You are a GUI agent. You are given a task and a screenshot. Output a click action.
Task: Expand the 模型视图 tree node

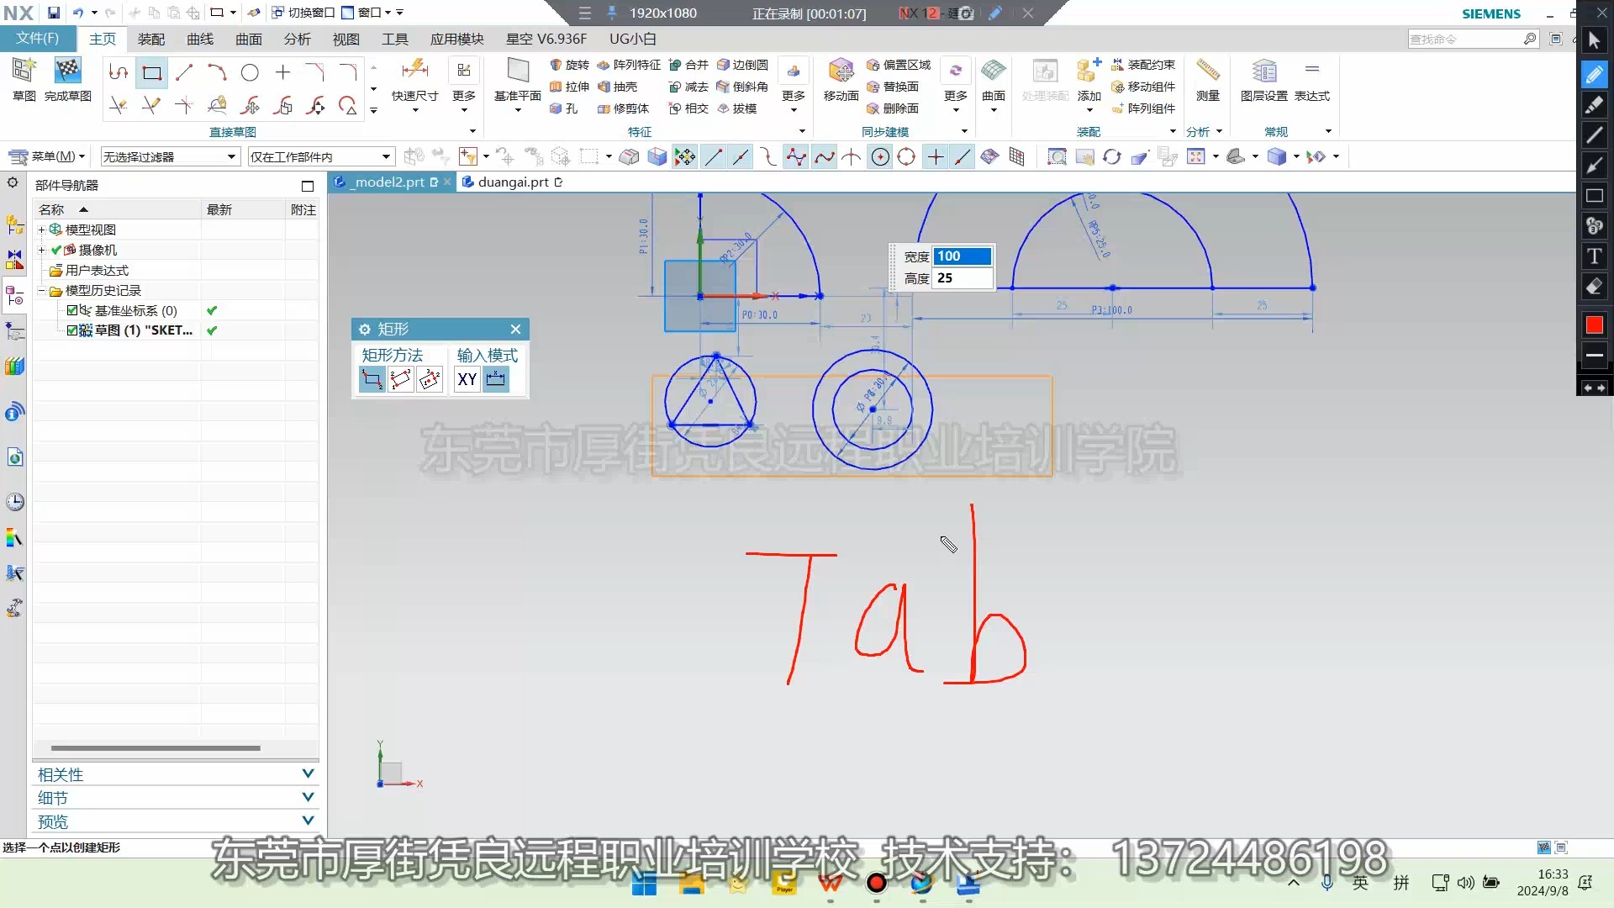41,230
